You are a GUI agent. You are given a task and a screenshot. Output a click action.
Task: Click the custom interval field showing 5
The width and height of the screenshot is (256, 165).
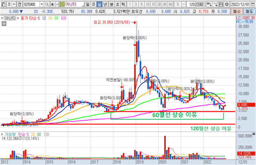point(178,4)
